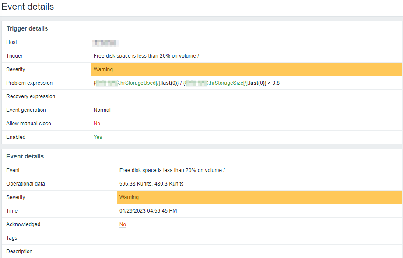Click the Allow manual close 'No' value
403x258 pixels.
tap(97, 124)
